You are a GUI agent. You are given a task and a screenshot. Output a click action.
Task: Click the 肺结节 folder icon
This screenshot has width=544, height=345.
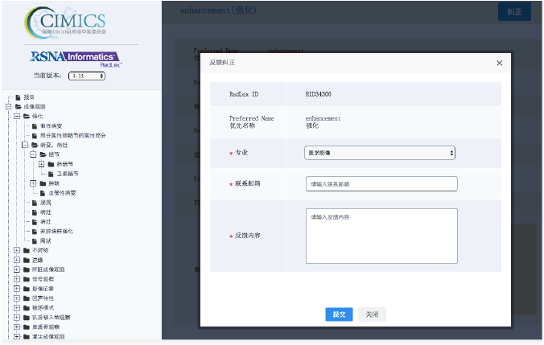[52, 163]
